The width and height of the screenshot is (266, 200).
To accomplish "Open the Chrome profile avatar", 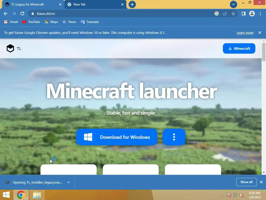I will 252,14.
